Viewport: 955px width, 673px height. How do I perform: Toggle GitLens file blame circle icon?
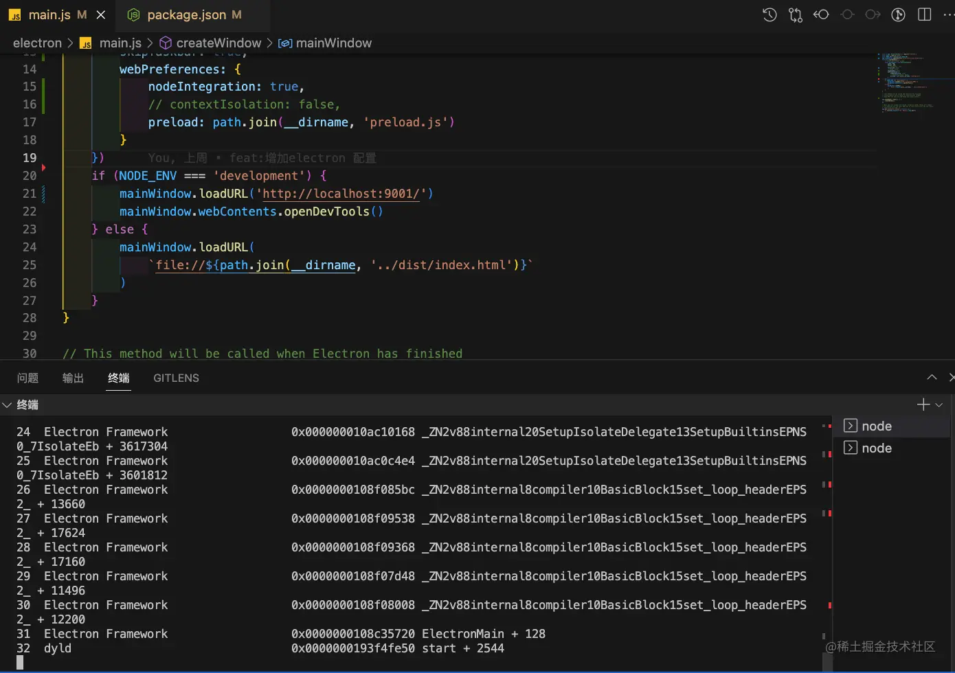[898, 14]
